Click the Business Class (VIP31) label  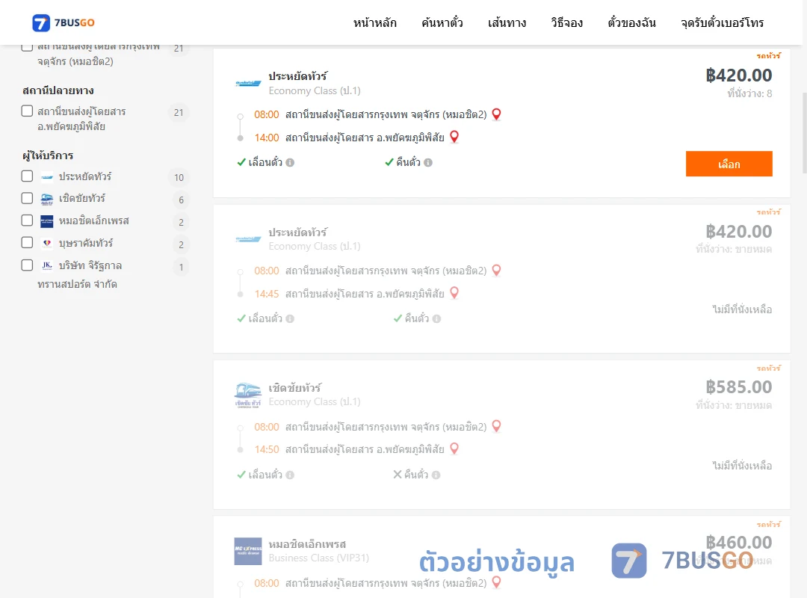click(318, 558)
